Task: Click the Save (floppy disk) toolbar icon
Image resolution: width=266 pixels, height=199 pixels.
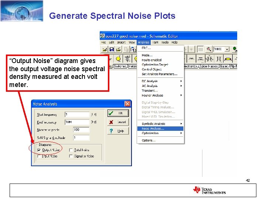Action: [x=112, y=49]
